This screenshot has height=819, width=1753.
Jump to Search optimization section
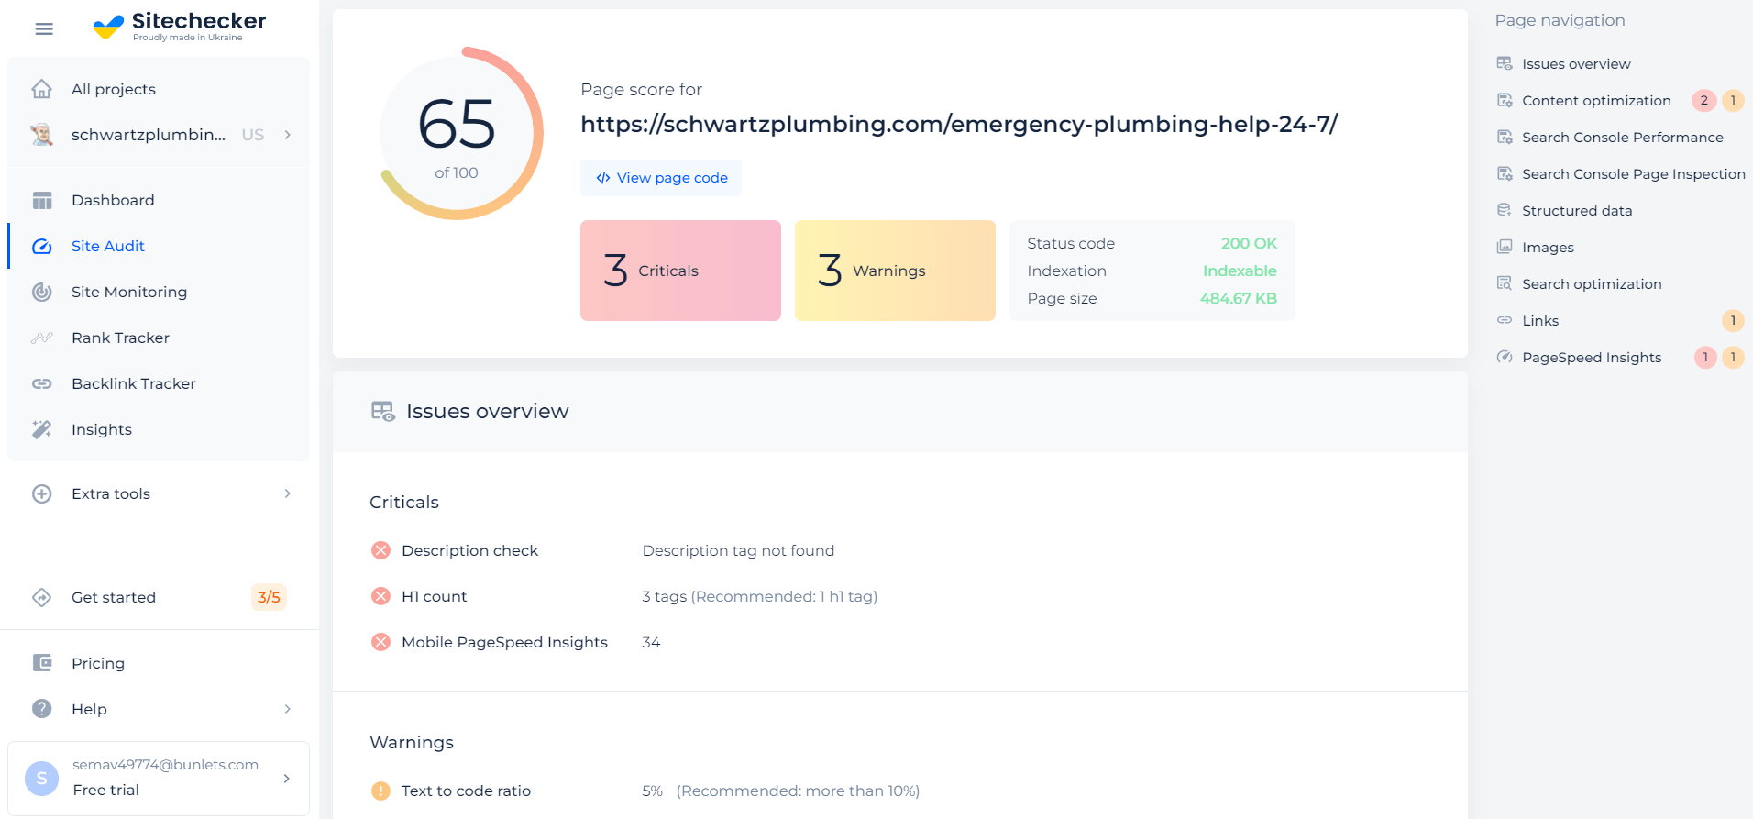(1592, 284)
